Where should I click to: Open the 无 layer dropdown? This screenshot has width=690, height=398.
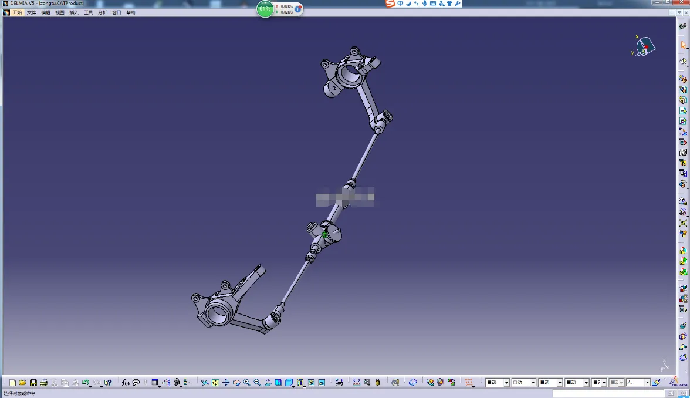click(x=647, y=383)
